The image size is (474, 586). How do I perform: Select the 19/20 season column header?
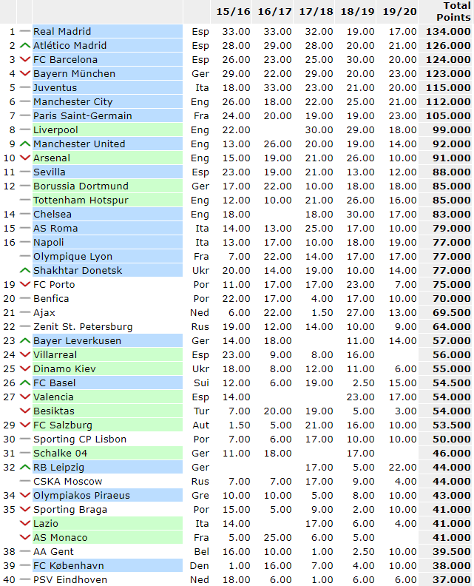399,12
